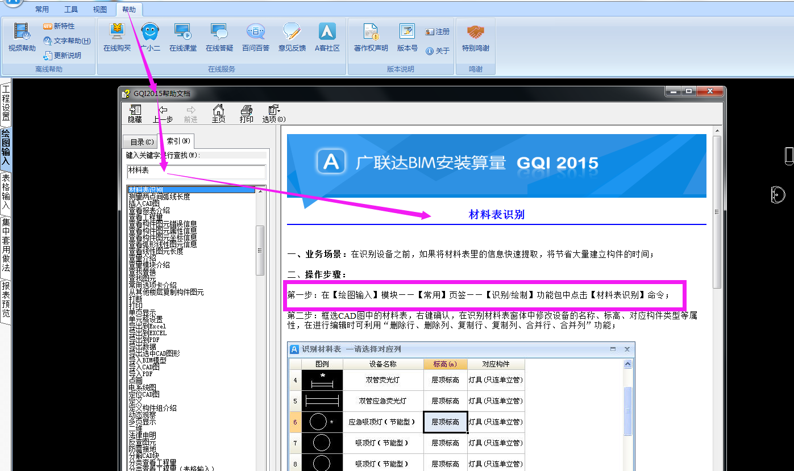The width and height of the screenshot is (794, 471).
Task: Select 从其他楼层复制构件图元 index entry
Action: [166, 292]
